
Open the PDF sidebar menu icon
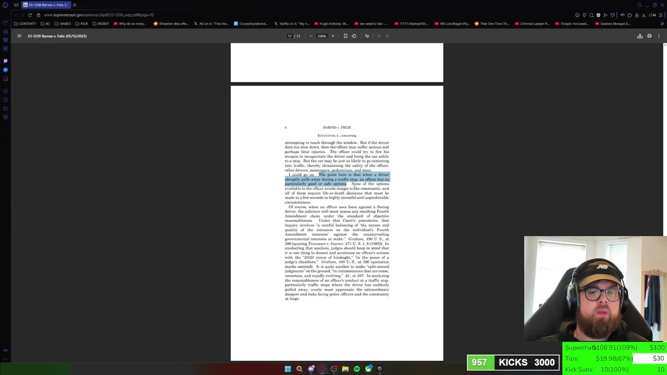pyautogui.click(x=19, y=36)
